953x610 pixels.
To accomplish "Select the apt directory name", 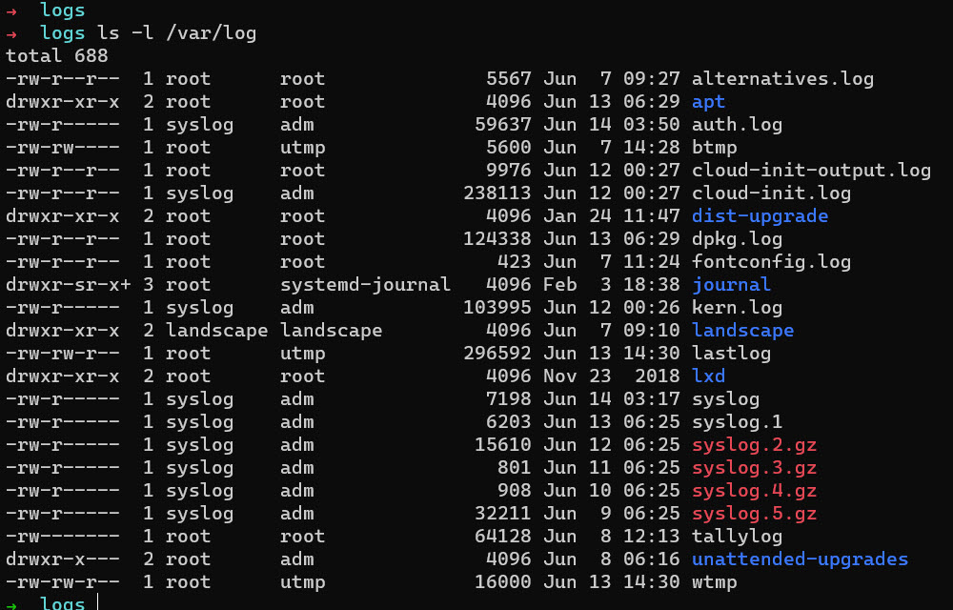I will [708, 102].
